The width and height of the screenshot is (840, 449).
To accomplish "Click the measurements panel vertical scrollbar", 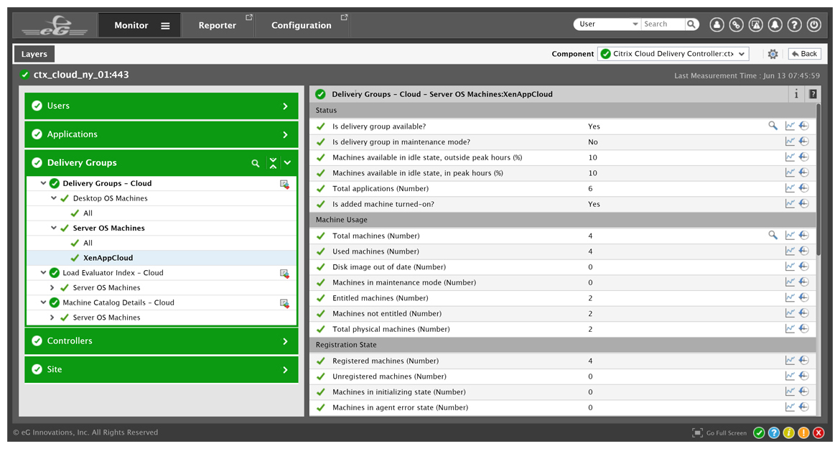I will [818, 180].
